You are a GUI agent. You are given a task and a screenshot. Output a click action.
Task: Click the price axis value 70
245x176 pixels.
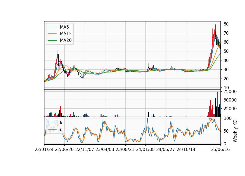click(226, 33)
